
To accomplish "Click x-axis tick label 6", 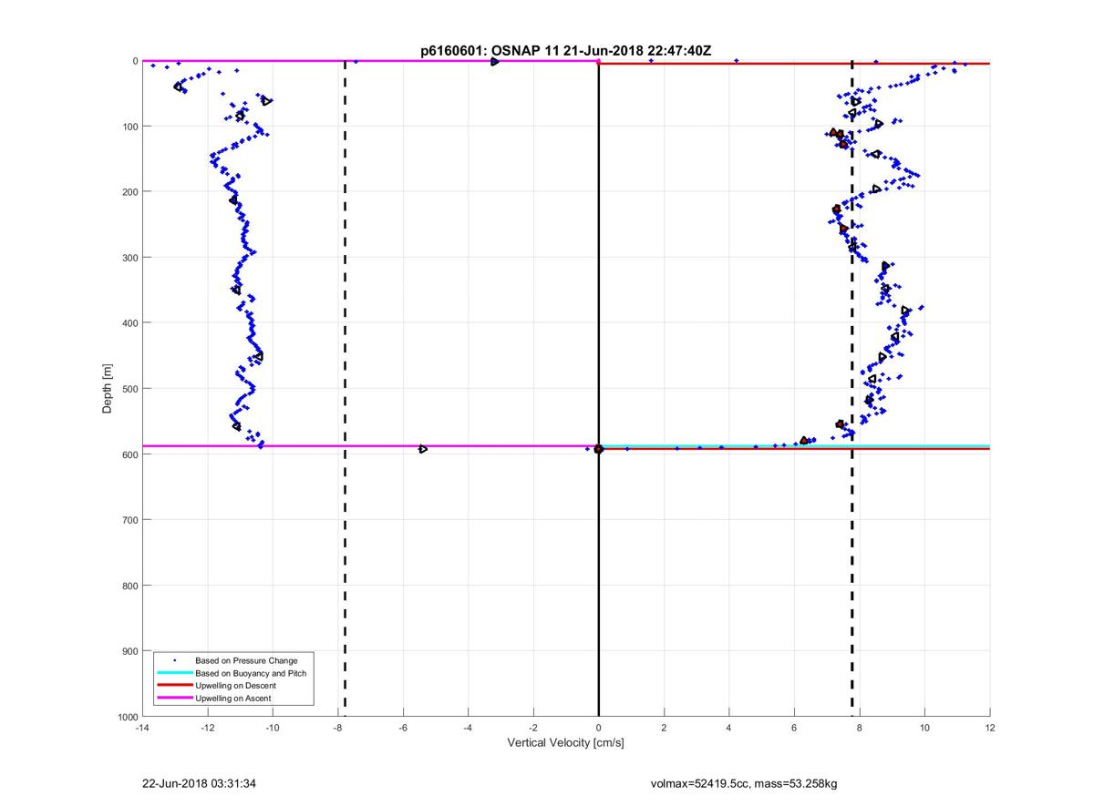I will (794, 728).
